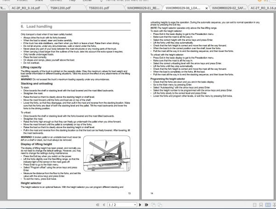Go to the first page
This screenshot has width=276, height=209.
(98, 205)
